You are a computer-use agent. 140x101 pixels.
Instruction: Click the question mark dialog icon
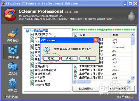pos(46,49)
